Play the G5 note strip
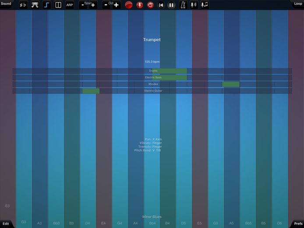Viewport: 304px width, 228px height. click(216, 119)
